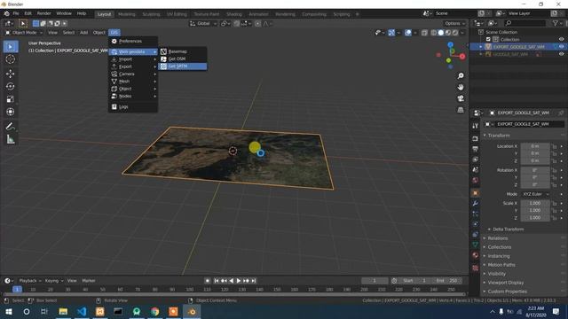The image size is (568, 319).
Task: Open the Keying popover in timeline
Action: pyautogui.click(x=53, y=281)
